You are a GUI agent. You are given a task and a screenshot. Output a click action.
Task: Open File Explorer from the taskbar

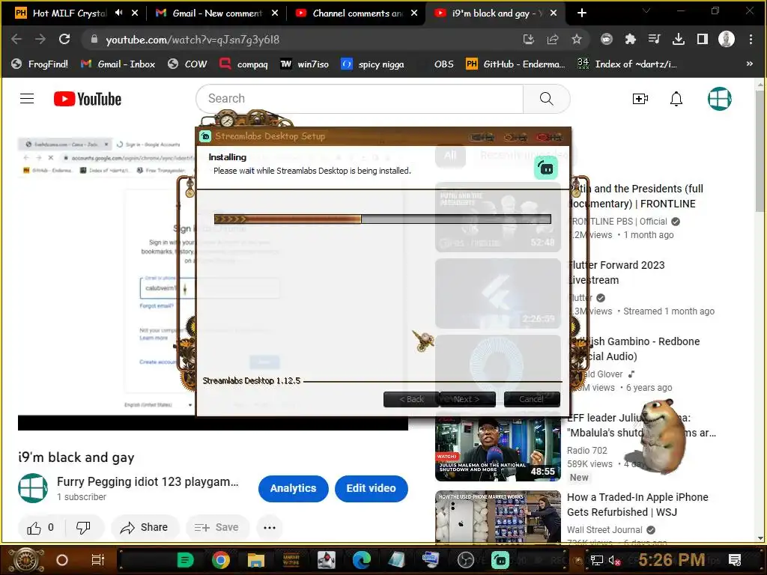tap(255, 560)
